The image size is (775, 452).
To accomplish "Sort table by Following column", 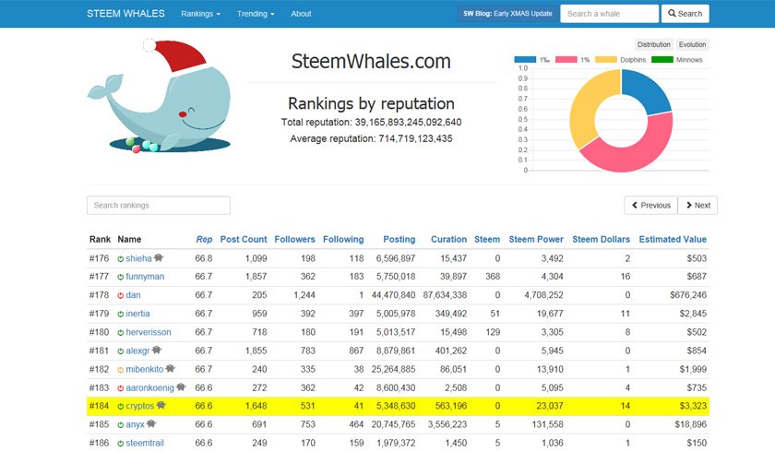I will pyautogui.click(x=343, y=240).
